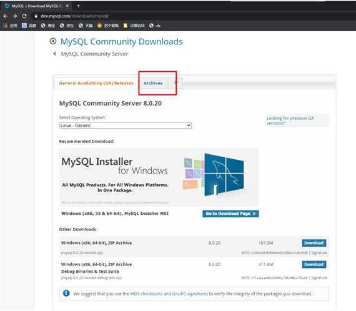Click the download circle icon beside the heading
356x311 pixels.
coord(53,41)
